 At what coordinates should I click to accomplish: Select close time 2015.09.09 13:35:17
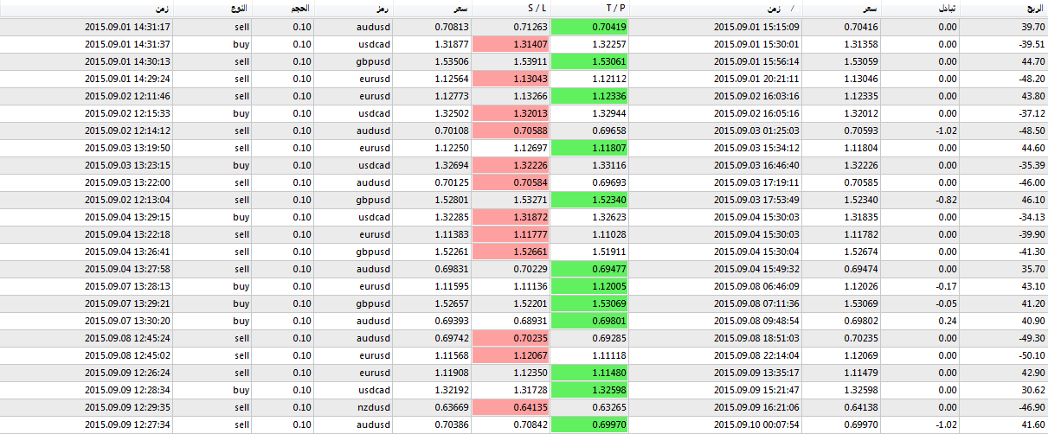(756, 373)
